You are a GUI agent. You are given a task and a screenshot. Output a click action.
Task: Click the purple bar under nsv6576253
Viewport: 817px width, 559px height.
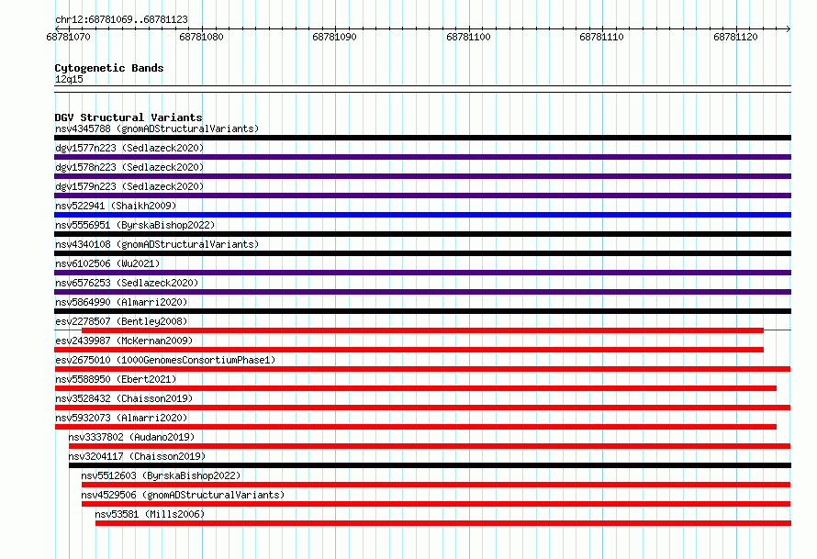click(422, 292)
